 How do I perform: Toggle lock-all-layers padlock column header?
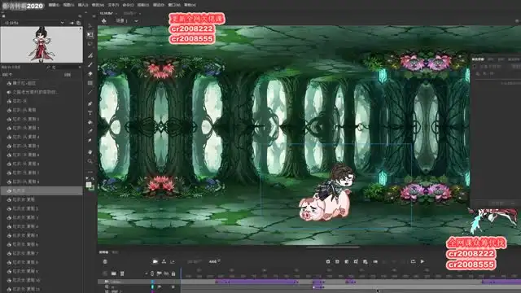click(x=173, y=273)
